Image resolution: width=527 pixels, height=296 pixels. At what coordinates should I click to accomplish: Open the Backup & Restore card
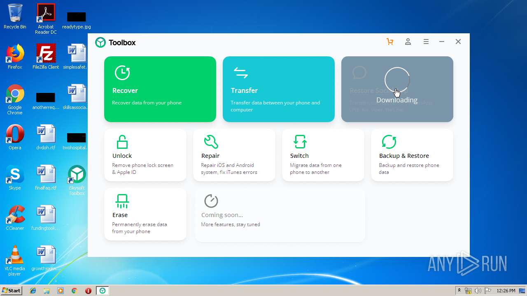(412, 155)
